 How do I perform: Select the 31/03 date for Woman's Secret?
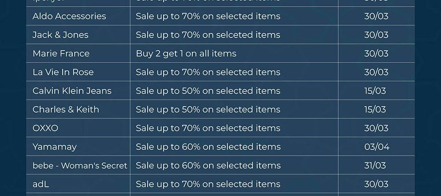point(375,166)
